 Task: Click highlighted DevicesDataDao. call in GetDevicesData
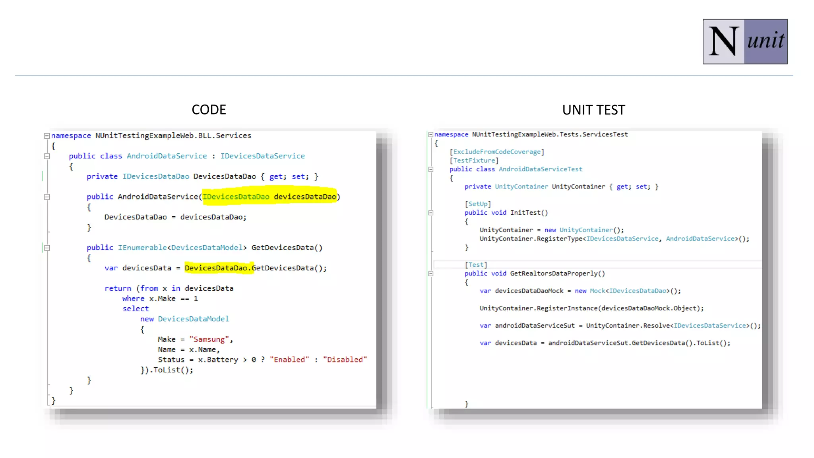coord(218,268)
